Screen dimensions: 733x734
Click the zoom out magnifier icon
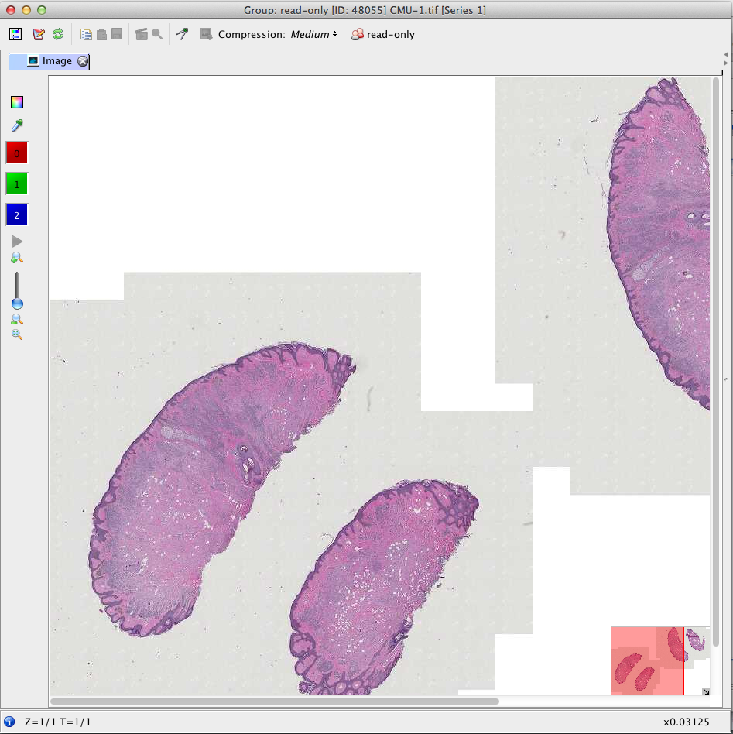pos(17,320)
